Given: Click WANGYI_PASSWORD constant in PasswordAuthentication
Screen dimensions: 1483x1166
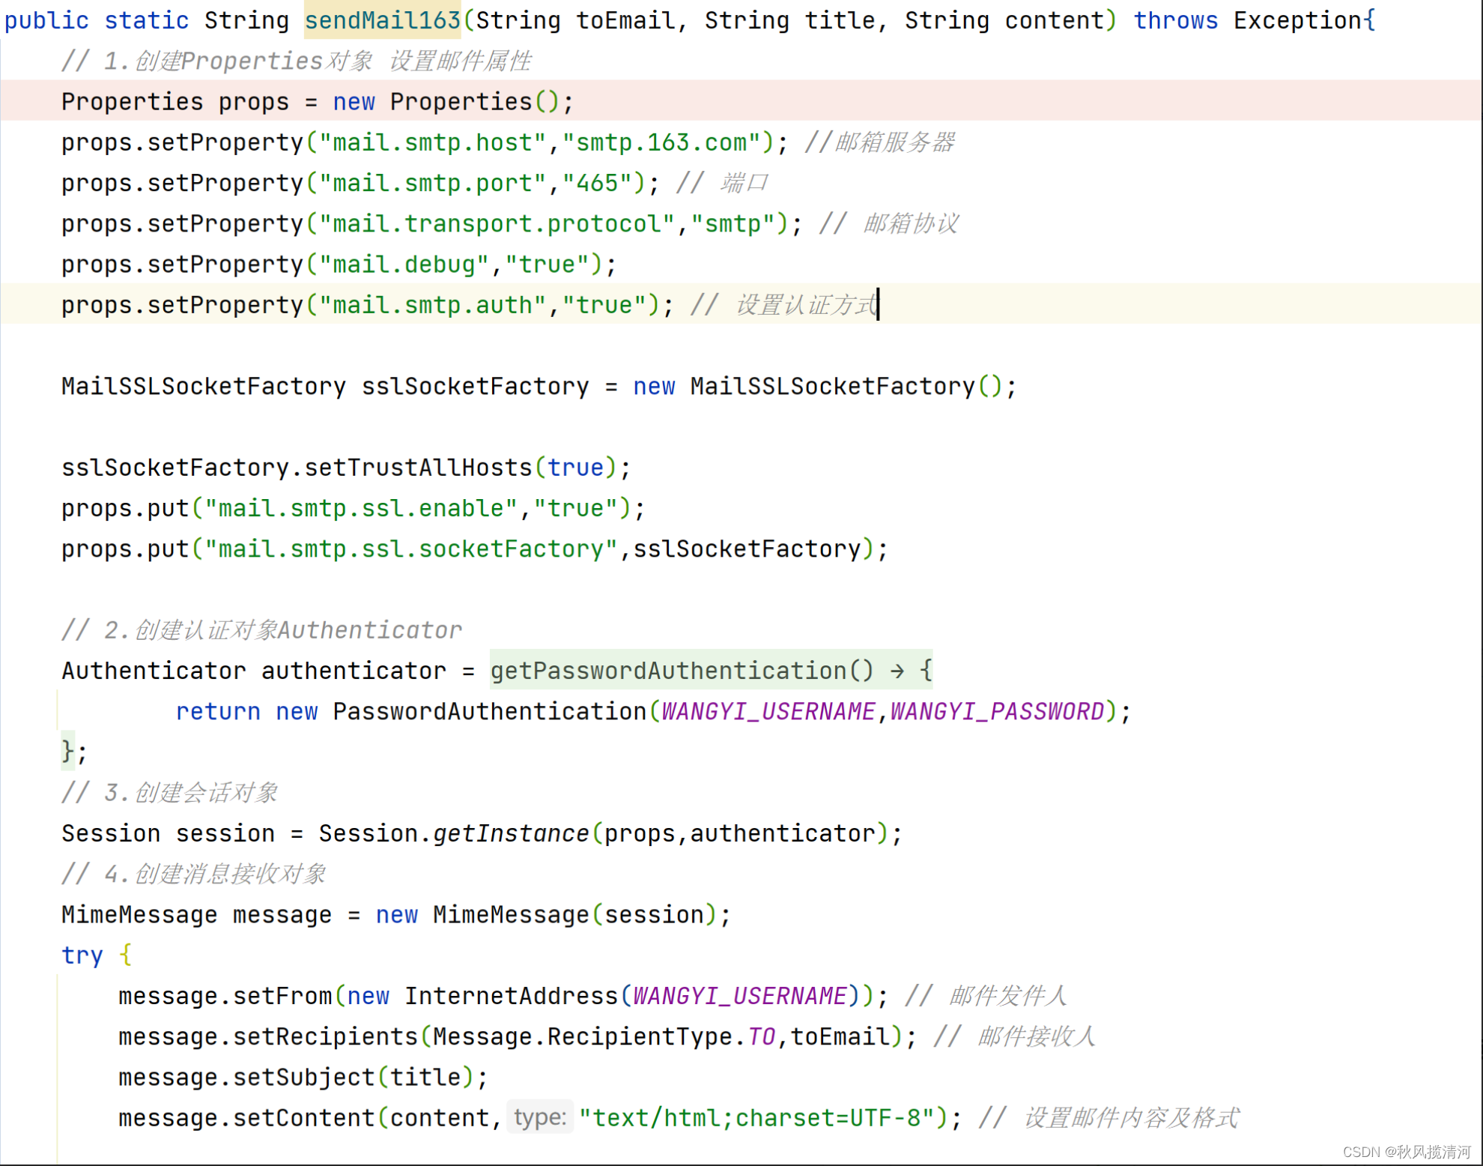Looking at the screenshot, I should [996, 711].
